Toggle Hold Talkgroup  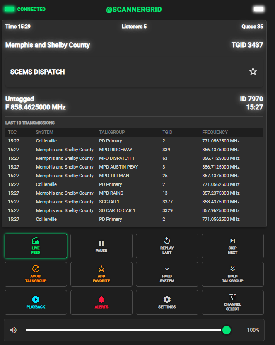point(232,274)
